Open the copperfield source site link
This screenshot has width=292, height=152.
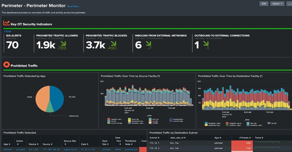point(70,149)
